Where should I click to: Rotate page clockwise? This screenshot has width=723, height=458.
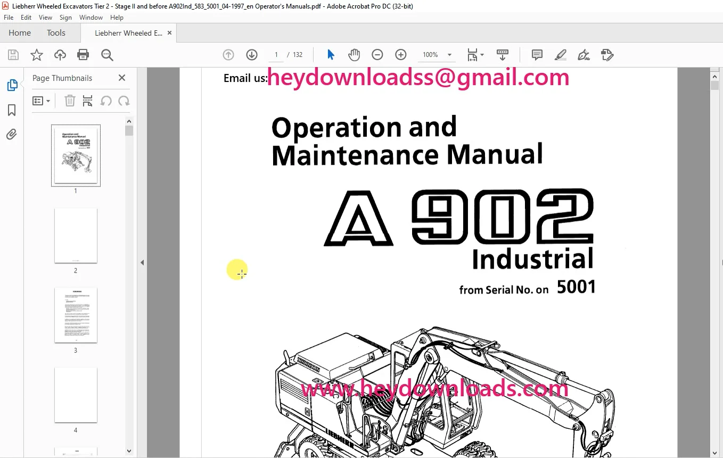click(x=124, y=101)
